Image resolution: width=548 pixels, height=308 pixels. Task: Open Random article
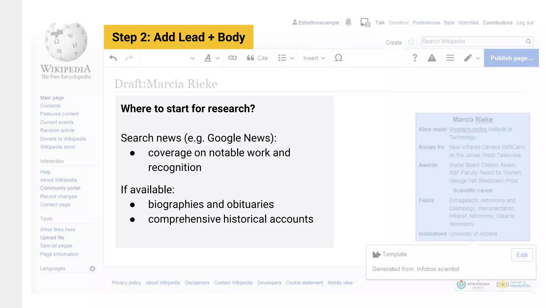click(57, 130)
